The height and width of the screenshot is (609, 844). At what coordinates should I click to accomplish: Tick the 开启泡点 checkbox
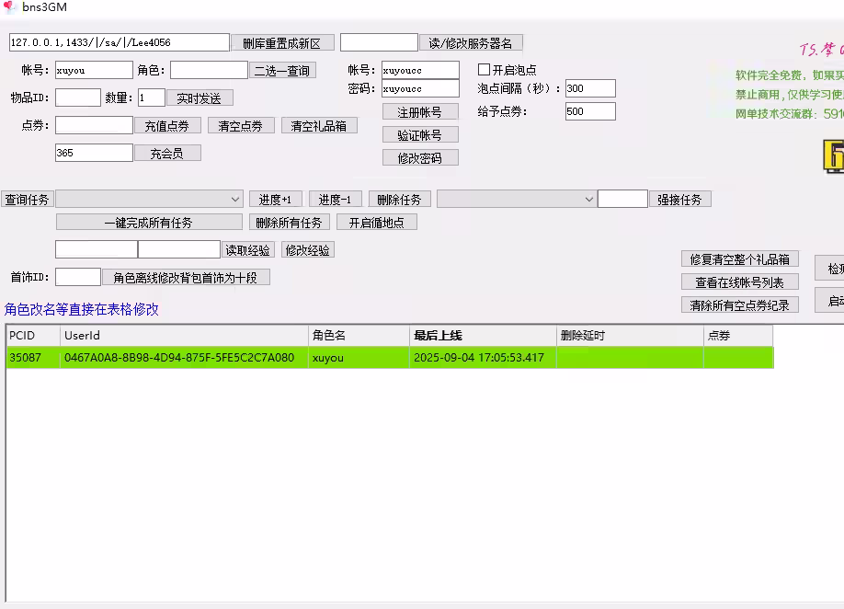pos(485,70)
